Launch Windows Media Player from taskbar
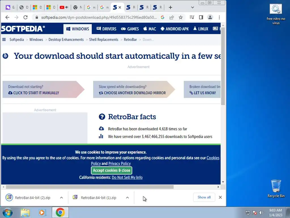 click(x=42, y=212)
